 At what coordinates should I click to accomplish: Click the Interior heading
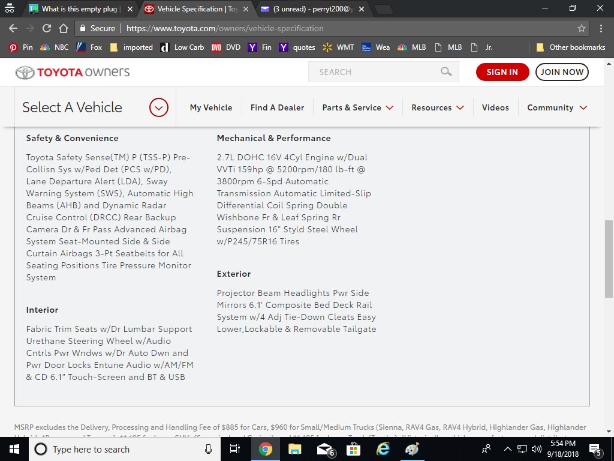[x=42, y=310]
